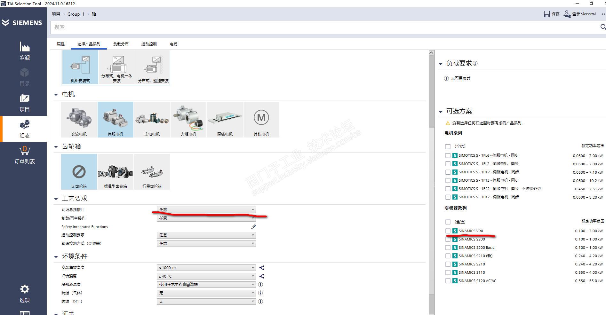Show info for 防爆（粉尘）
The width and height of the screenshot is (606, 315).
click(x=260, y=302)
